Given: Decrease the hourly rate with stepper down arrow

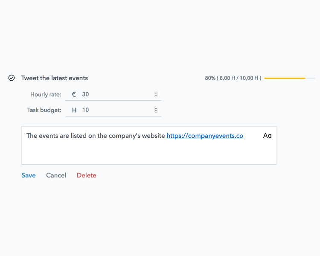Looking at the screenshot, I should click(x=156, y=96).
